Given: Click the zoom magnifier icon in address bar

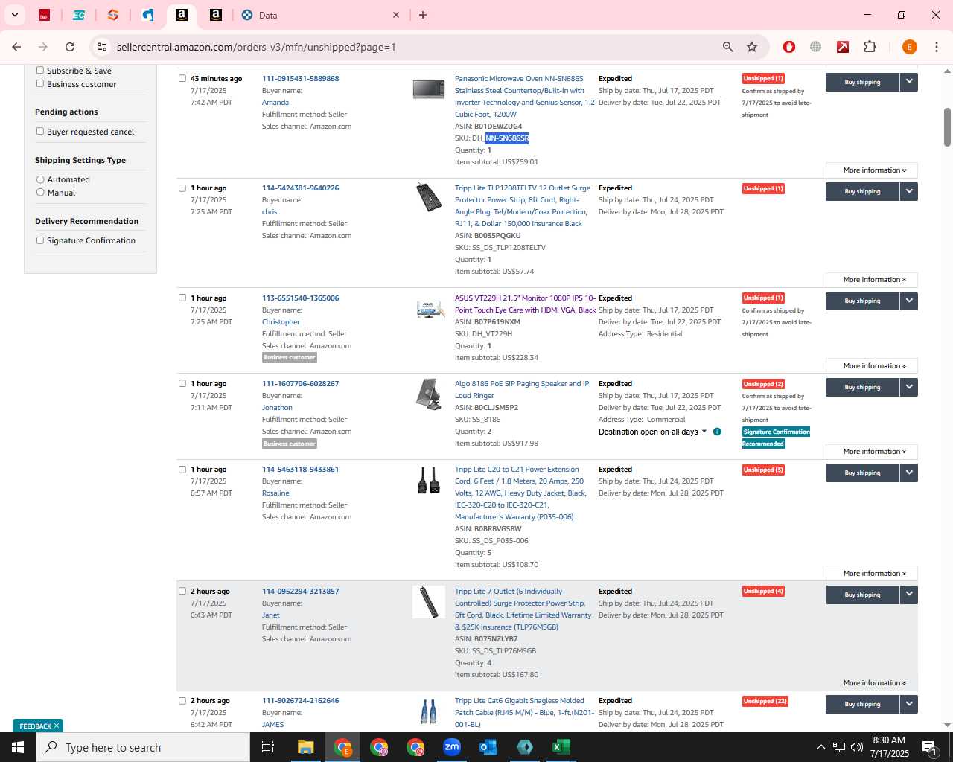Looking at the screenshot, I should click(x=727, y=47).
